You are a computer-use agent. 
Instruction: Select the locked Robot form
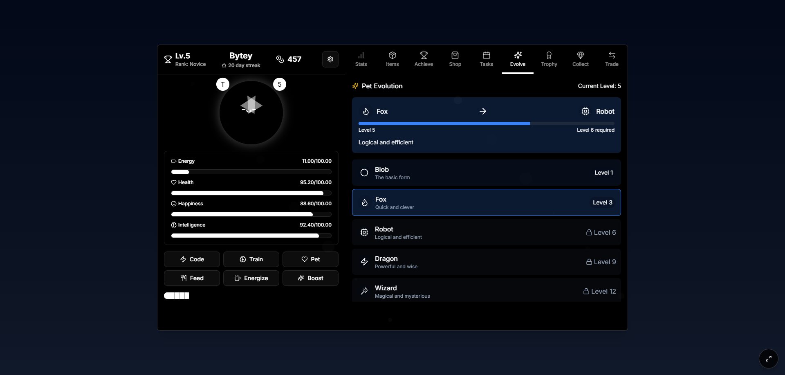pyautogui.click(x=486, y=232)
